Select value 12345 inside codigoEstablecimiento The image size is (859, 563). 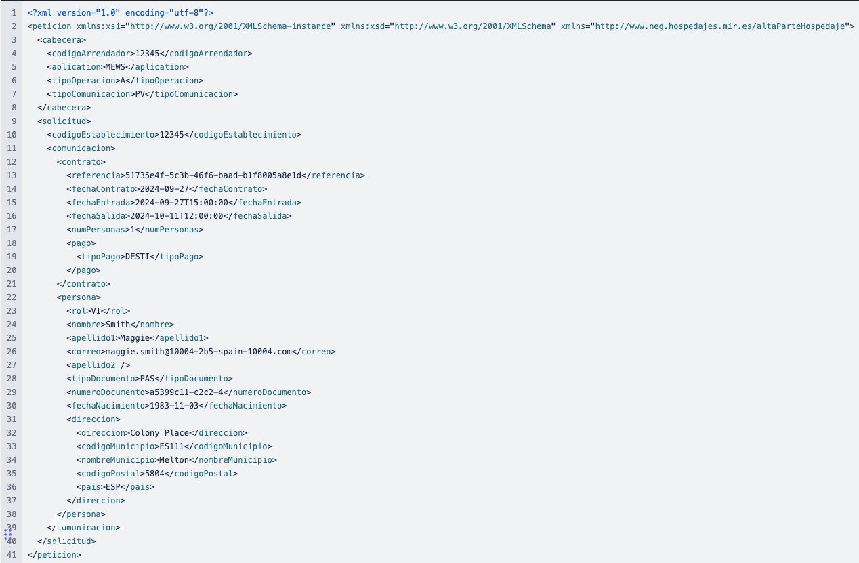pos(171,135)
